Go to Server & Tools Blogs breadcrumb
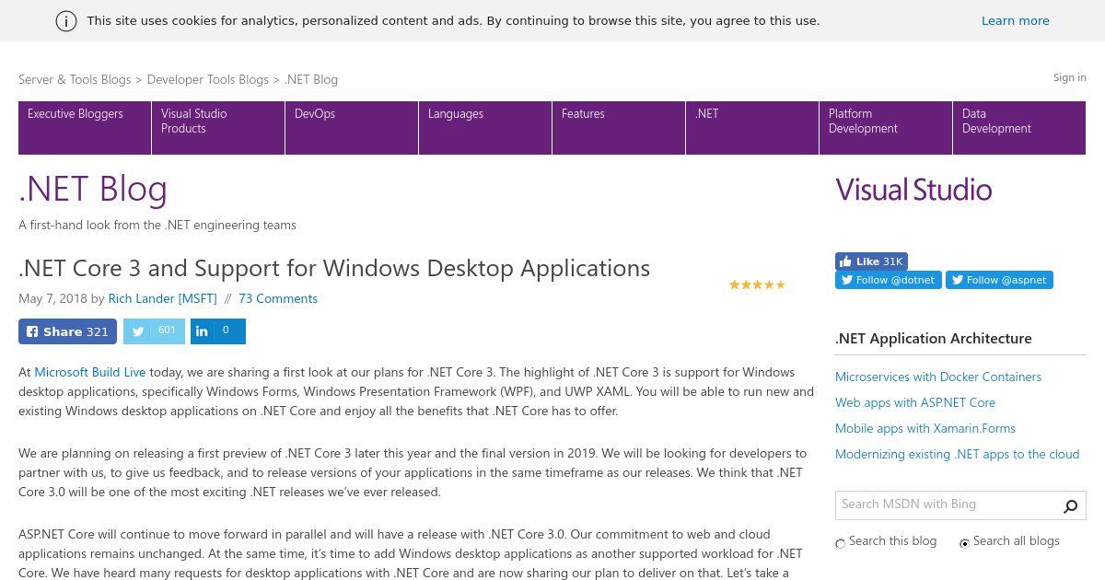 point(75,80)
